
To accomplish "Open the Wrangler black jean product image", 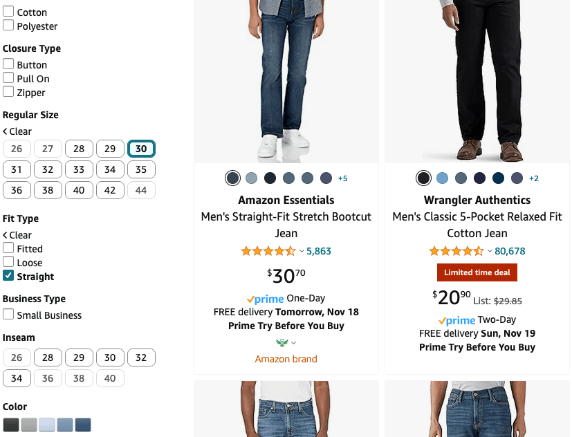I will click(477, 80).
